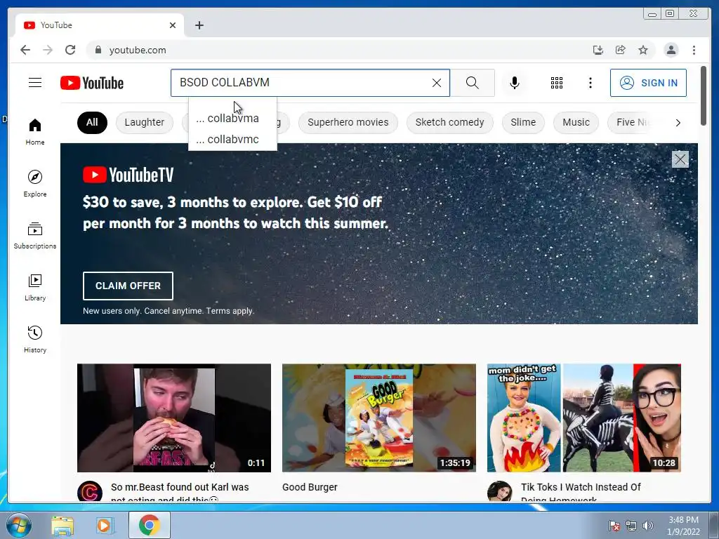Viewport: 719px width, 539px height.
Task: Open the Action Center flag icon
Action: coord(614,526)
